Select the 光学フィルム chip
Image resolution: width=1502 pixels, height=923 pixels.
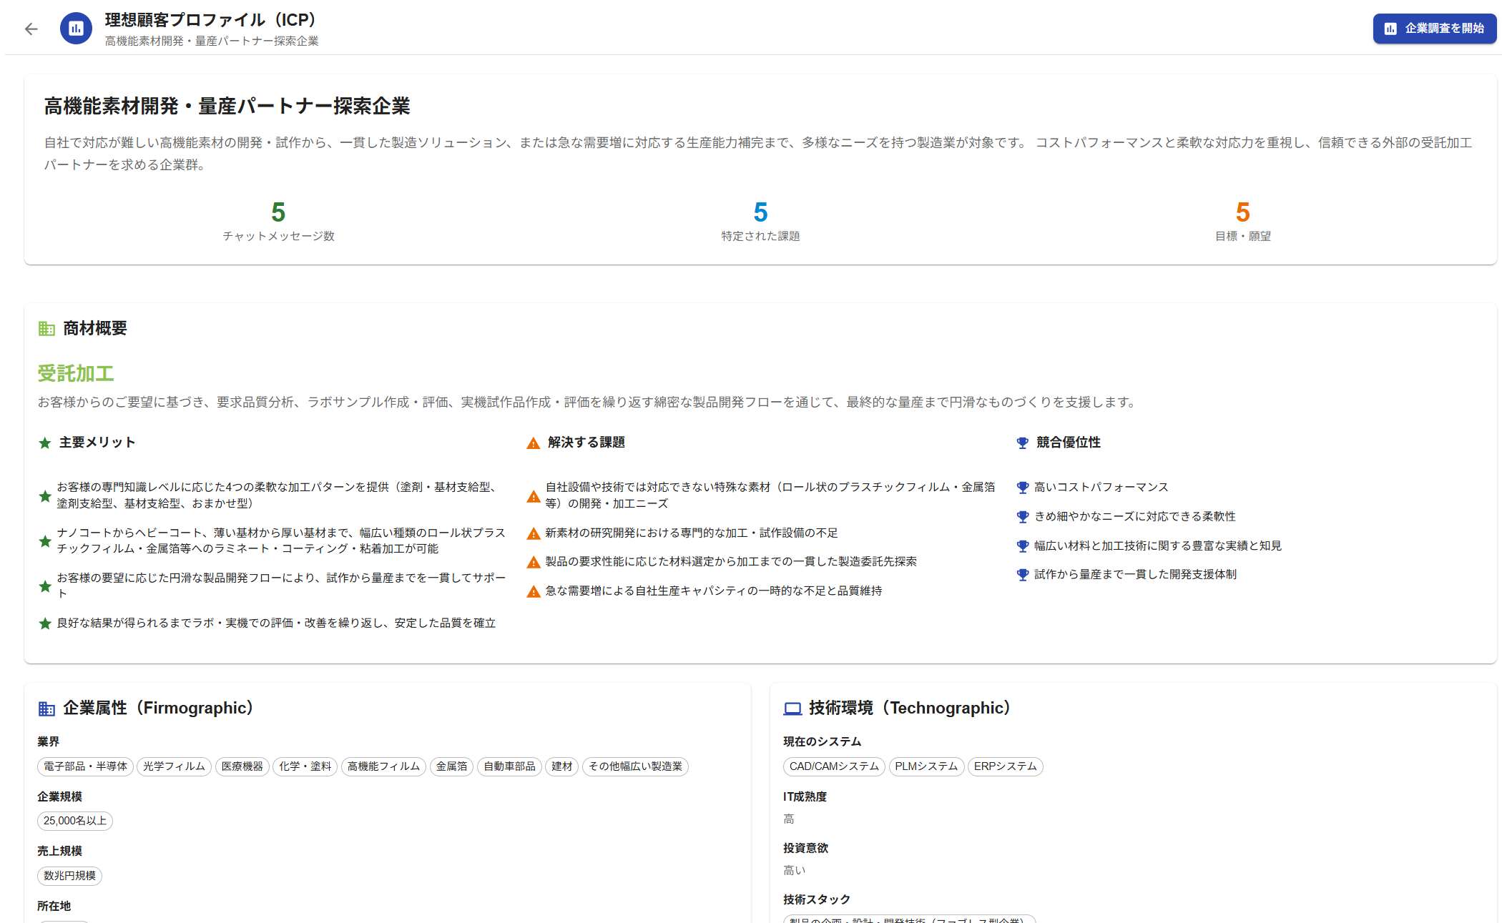point(174,766)
